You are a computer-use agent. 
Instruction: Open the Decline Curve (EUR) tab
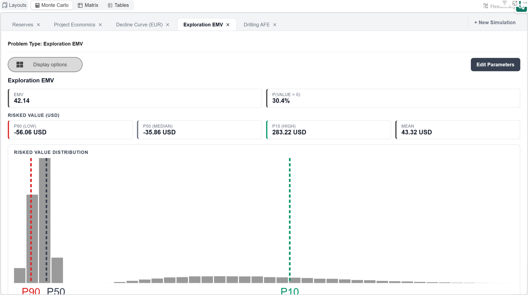click(139, 25)
